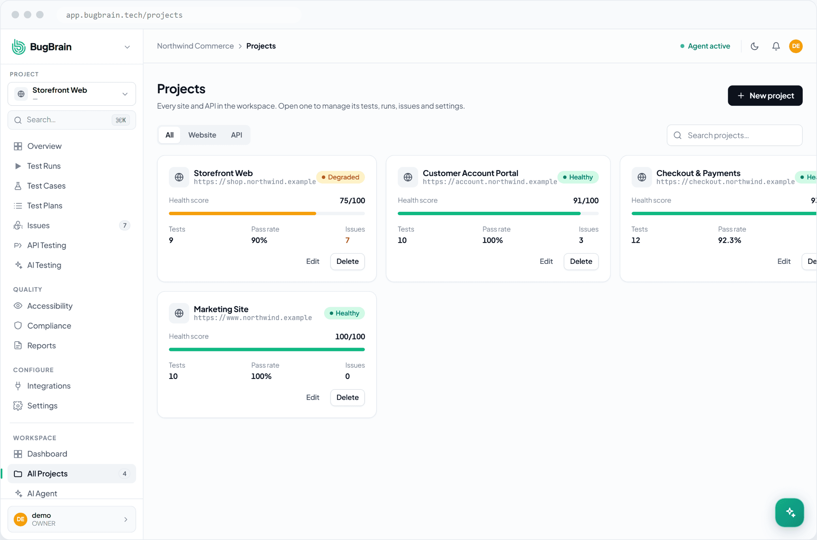Click the New project button
This screenshot has width=817, height=540.
point(765,95)
